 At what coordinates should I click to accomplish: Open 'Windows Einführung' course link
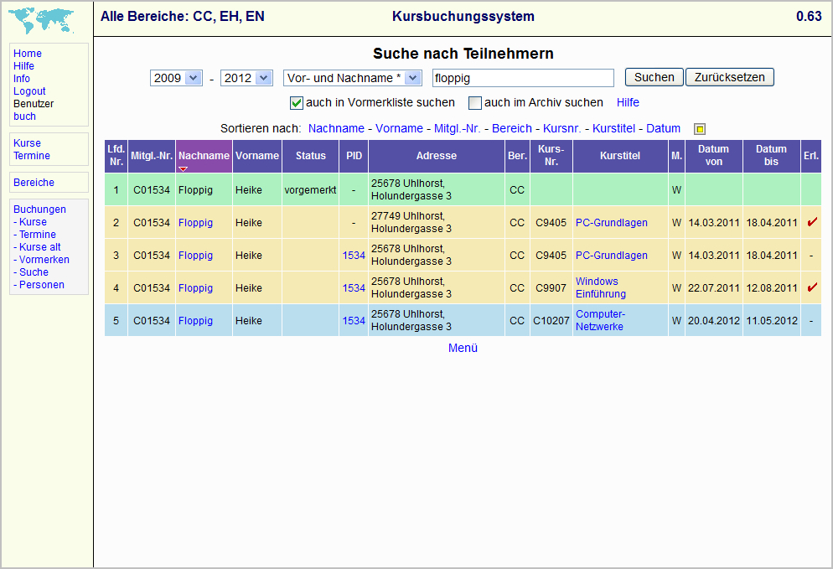pos(601,287)
